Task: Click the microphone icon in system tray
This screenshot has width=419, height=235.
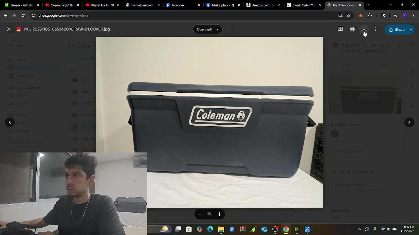Action: click(x=375, y=229)
